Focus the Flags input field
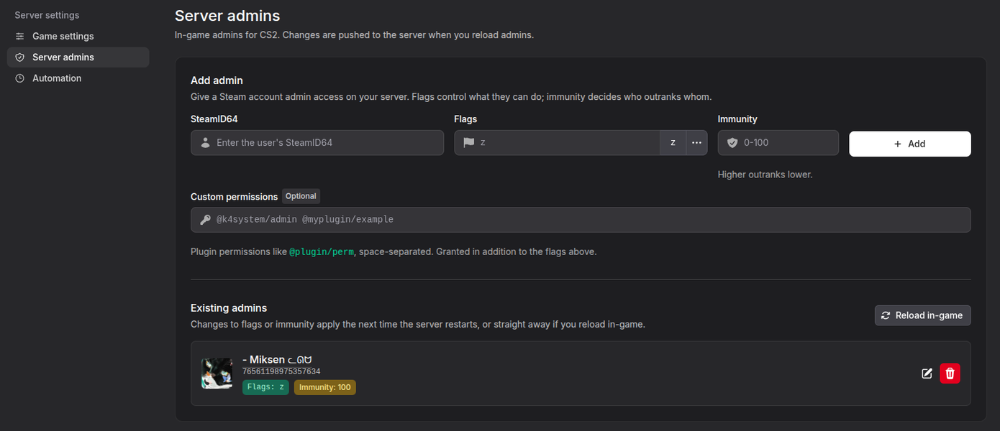The width and height of the screenshot is (1000, 431). [557, 142]
